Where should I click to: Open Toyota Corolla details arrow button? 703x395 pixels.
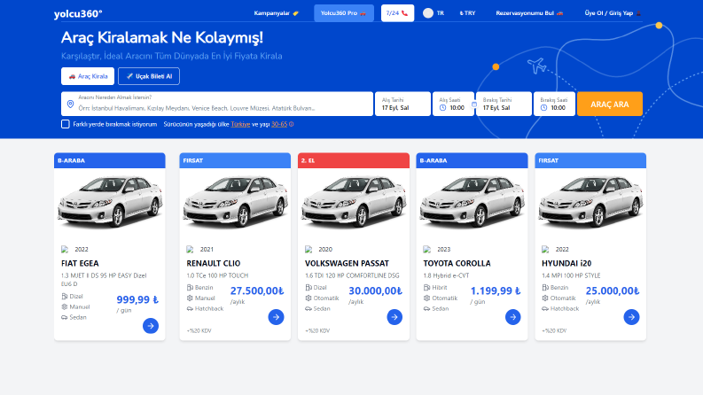pos(513,317)
